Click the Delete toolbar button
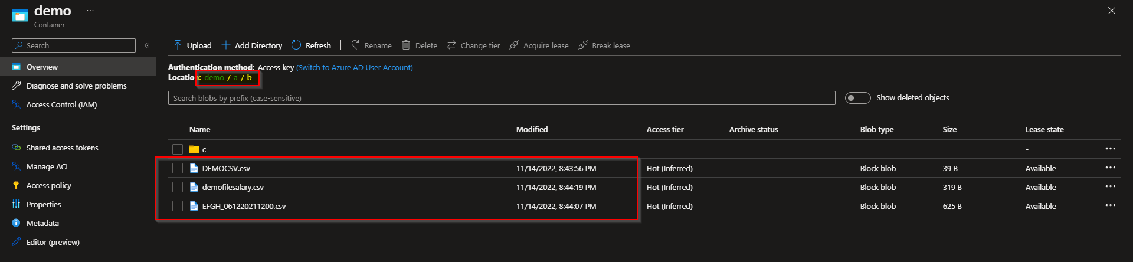This screenshot has width=1133, height=262. coord(420,45)
